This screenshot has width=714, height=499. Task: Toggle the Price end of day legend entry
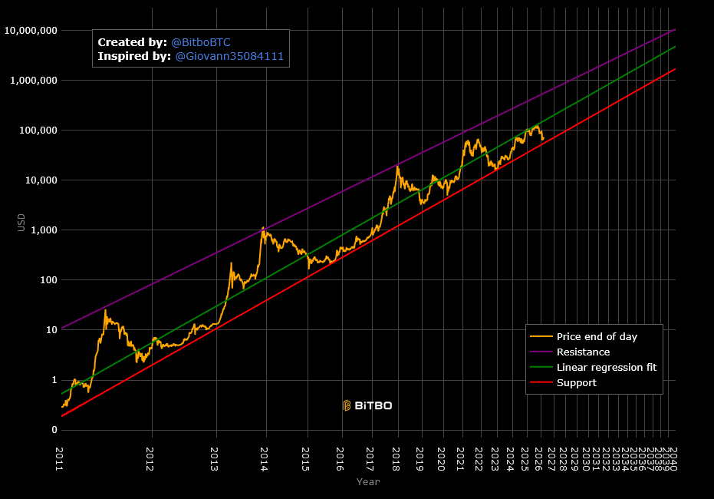596,336
